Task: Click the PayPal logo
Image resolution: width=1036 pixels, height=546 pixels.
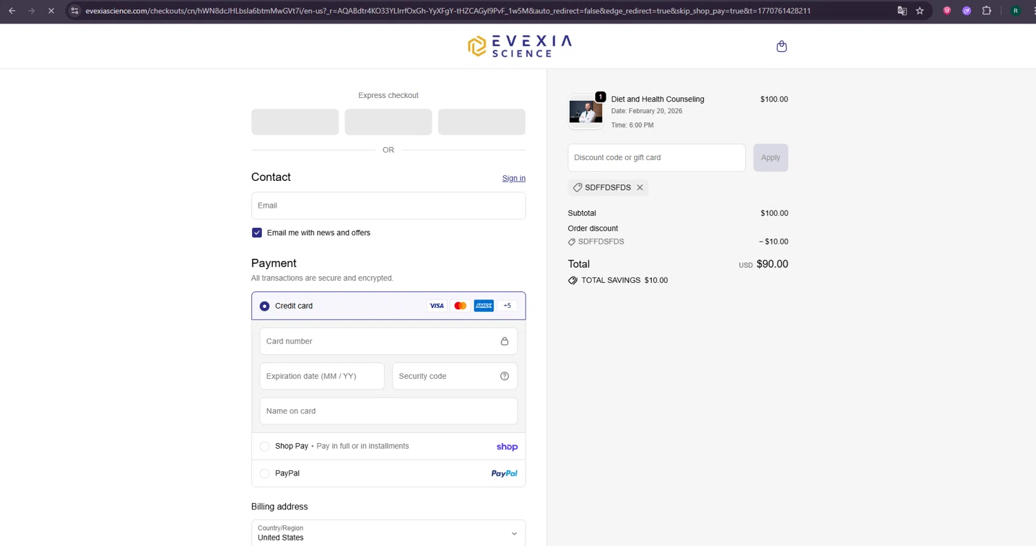Action: pyautogui.click(x=504, y=474)
